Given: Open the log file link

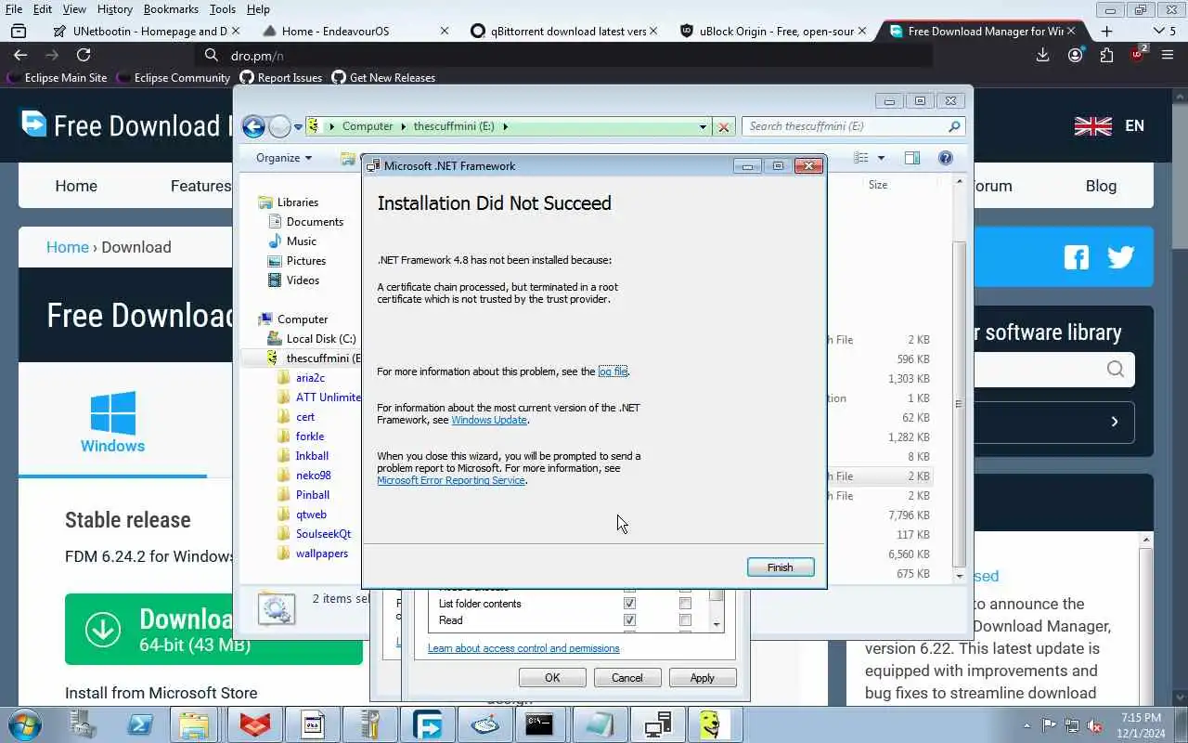Looking at the screenshot, I should (x=613, y=371).
